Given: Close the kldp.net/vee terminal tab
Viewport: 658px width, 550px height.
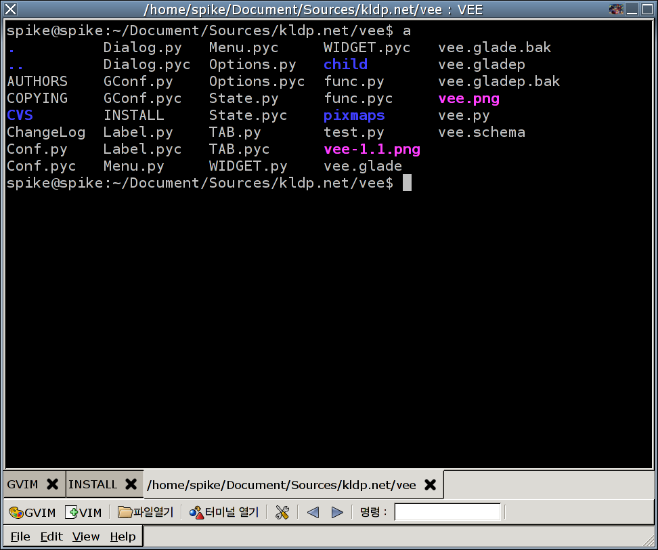Looking at the screenshot, I should [x=430, y=485].
